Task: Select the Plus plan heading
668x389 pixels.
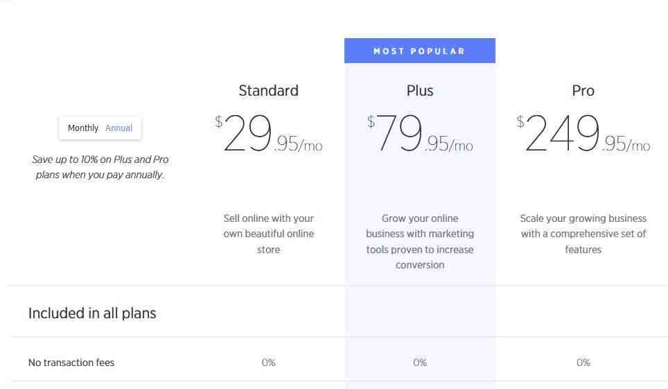Action: point(420,90)
